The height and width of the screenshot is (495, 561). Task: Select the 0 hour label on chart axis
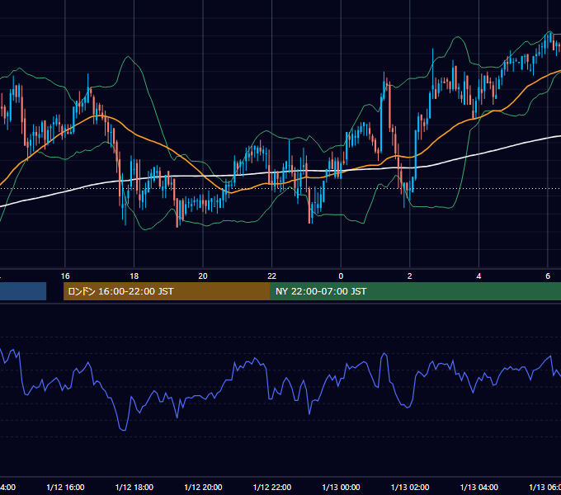(341, 276)
